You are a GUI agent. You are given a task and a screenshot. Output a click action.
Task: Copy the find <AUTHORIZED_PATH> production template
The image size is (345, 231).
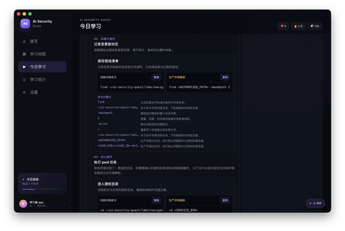tap(225, 77)
